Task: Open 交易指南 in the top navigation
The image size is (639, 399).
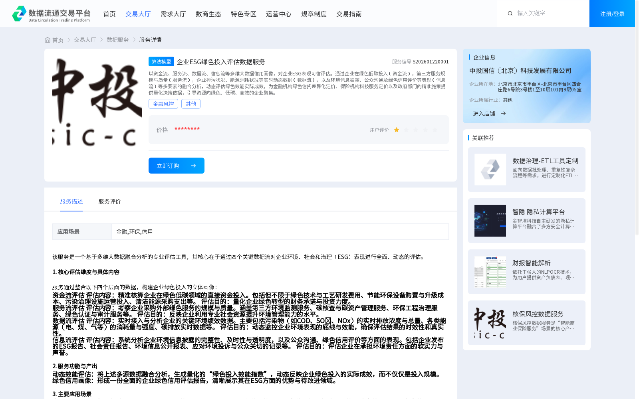Action: coord(349,14)
